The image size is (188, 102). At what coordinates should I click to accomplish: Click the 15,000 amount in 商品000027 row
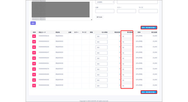pyautogui.click(x=155, y=69)
